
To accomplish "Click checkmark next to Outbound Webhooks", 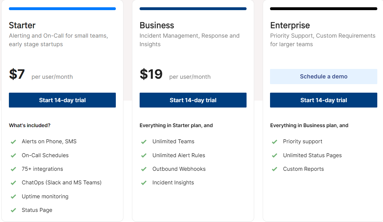I will pyautogui.click(x=144, y=169).
